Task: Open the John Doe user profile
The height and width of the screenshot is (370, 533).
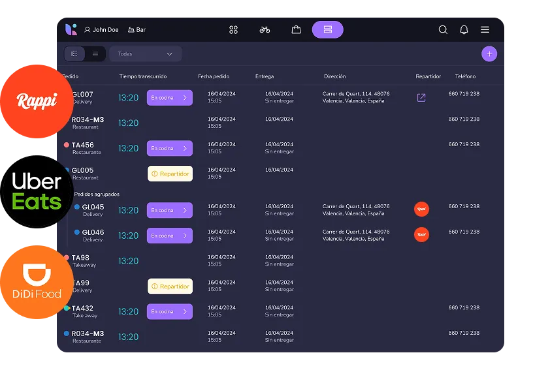Action: [101, 30]
